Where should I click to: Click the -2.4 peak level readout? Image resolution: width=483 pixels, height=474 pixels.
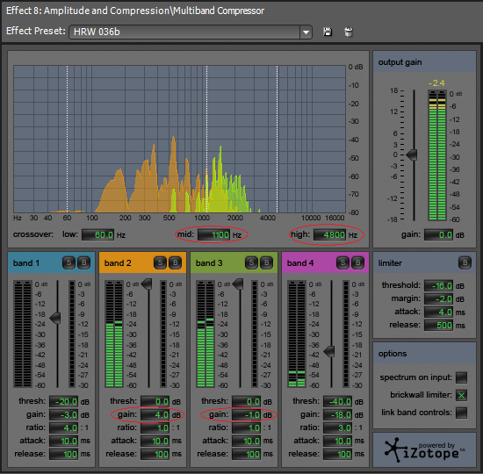click(x=436, y=83)
